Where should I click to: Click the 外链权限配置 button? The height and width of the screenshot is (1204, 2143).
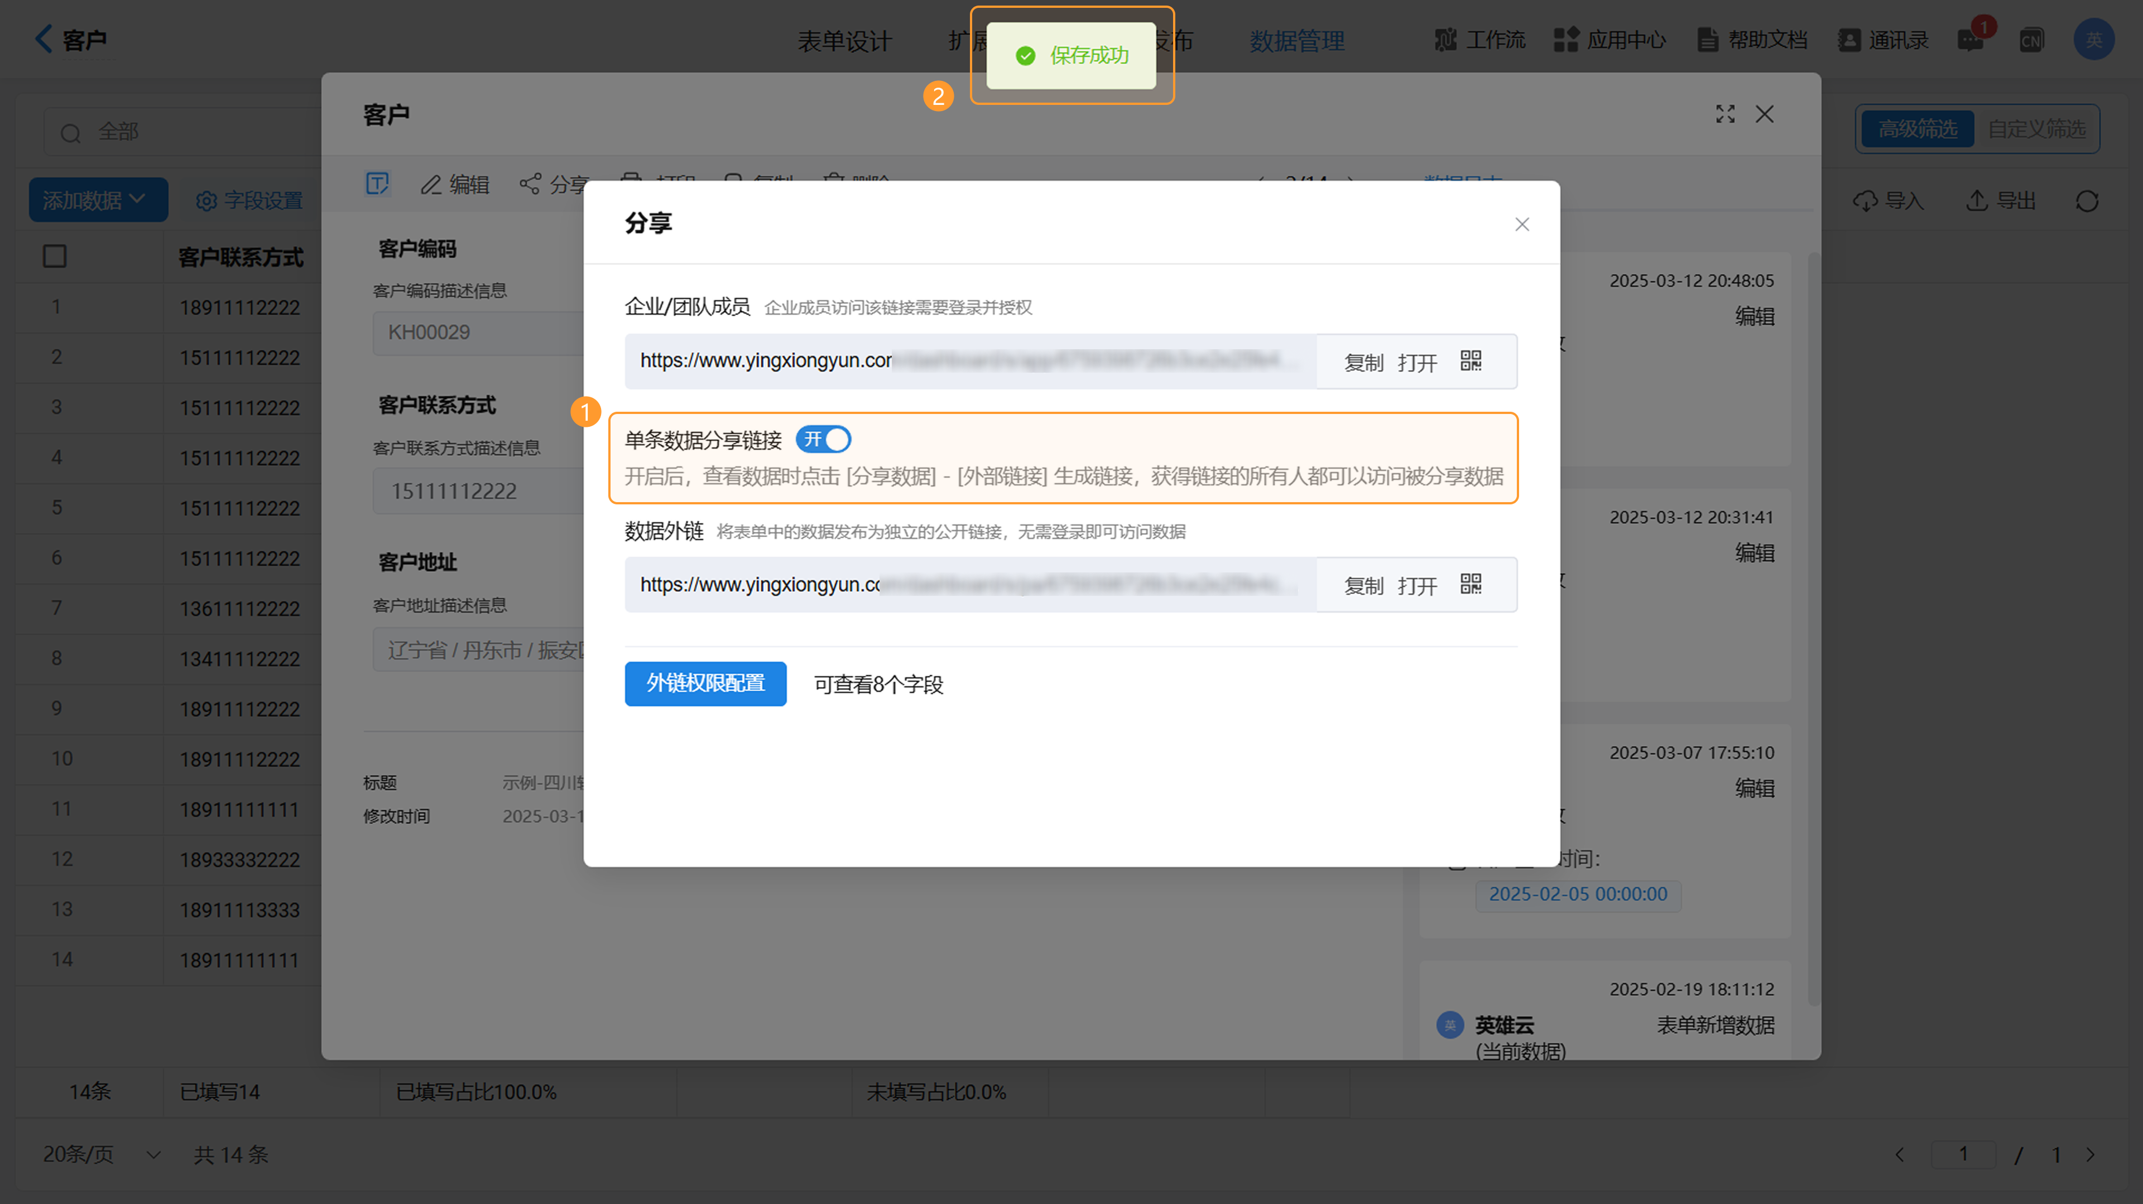coord(705,683)
